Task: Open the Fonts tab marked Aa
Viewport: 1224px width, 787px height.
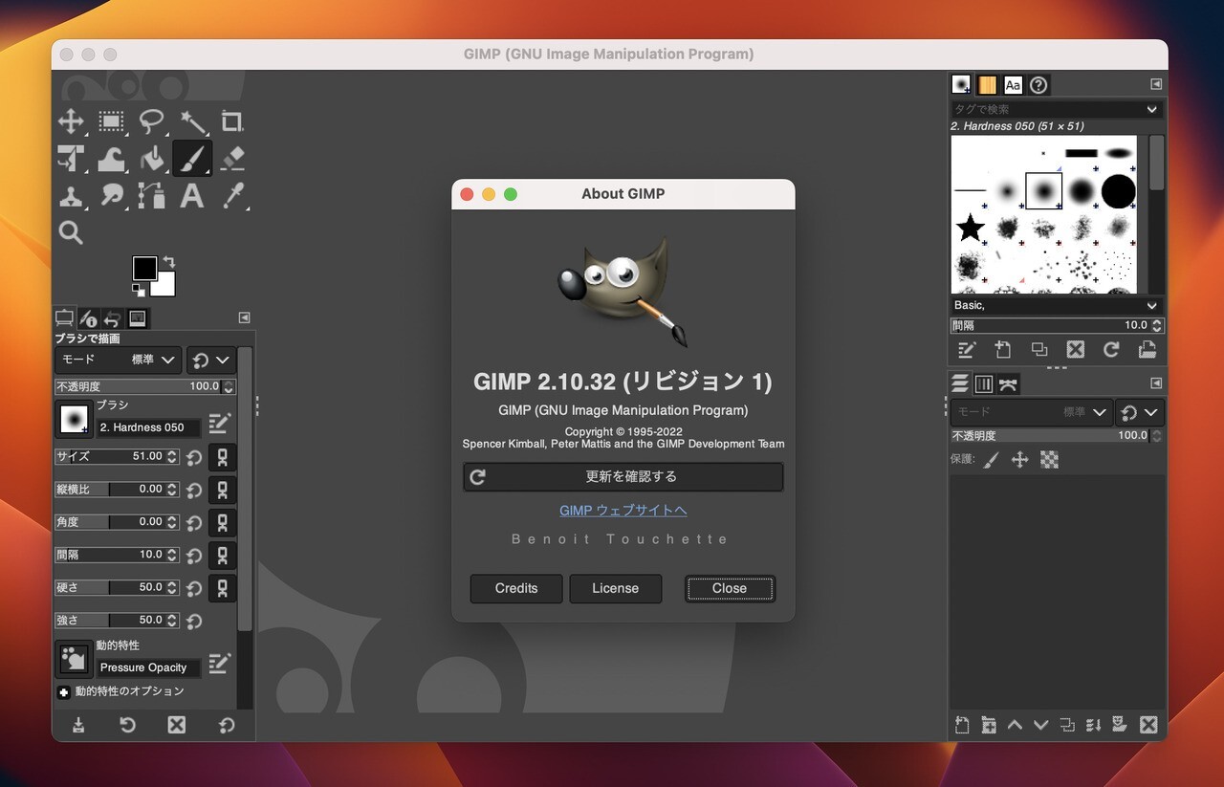Action: pyautogui.click(x=1013, y=84)
